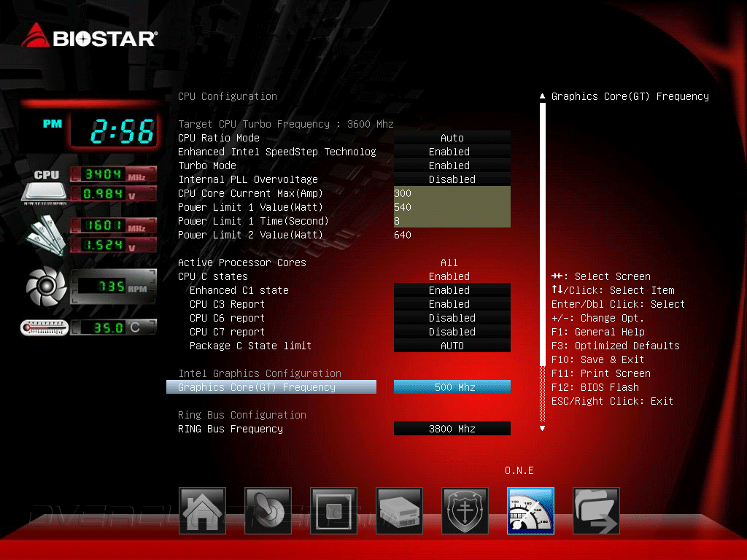Viewport: 747px width, 560px height.
Task: Click scrollbar down arrow
Action: pyautogui.click(x=542, y=429)
